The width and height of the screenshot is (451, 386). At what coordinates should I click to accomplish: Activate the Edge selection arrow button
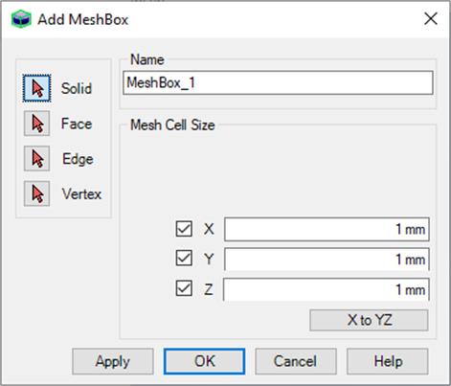36,159
